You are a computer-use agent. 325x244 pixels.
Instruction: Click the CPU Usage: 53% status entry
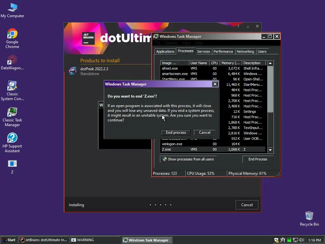pyautogui.click(x=206, y=173)
